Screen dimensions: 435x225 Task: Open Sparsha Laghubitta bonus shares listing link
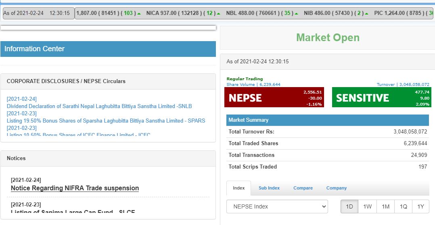pos(106,121)
